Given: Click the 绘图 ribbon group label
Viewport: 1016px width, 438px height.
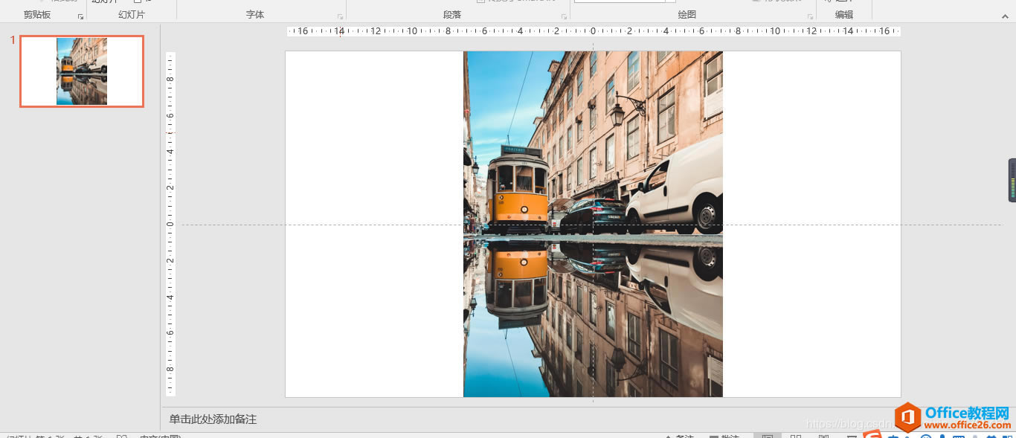Looking at the screenshot, I should 688,15.
